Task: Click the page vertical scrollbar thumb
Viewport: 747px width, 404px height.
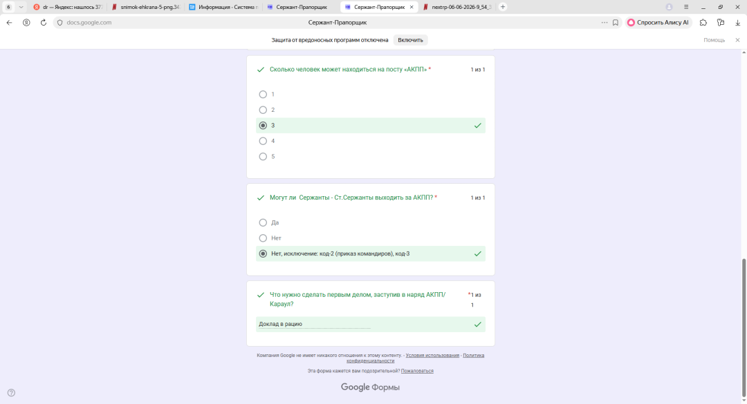Action: click(744, 327)
